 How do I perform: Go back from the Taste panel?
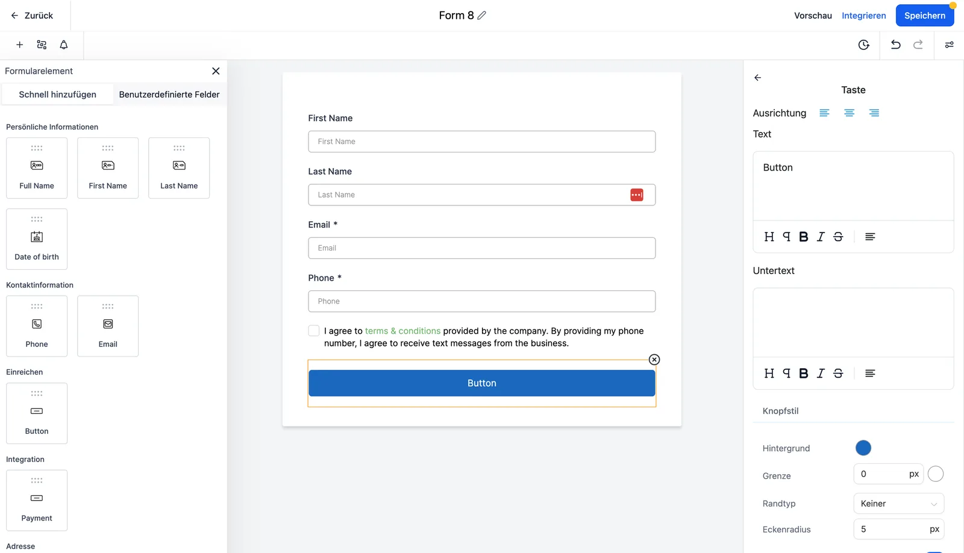point(758,78)
